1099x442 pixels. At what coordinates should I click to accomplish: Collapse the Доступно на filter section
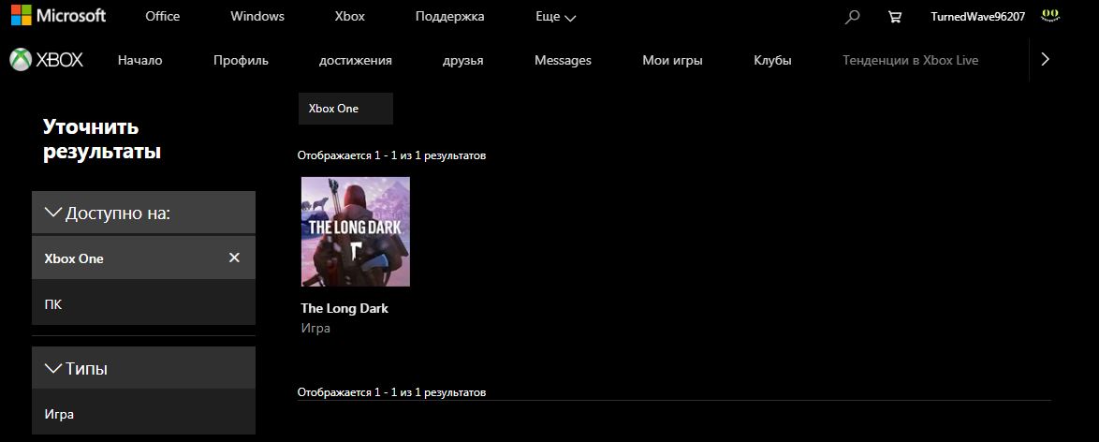tap(143, 213)
